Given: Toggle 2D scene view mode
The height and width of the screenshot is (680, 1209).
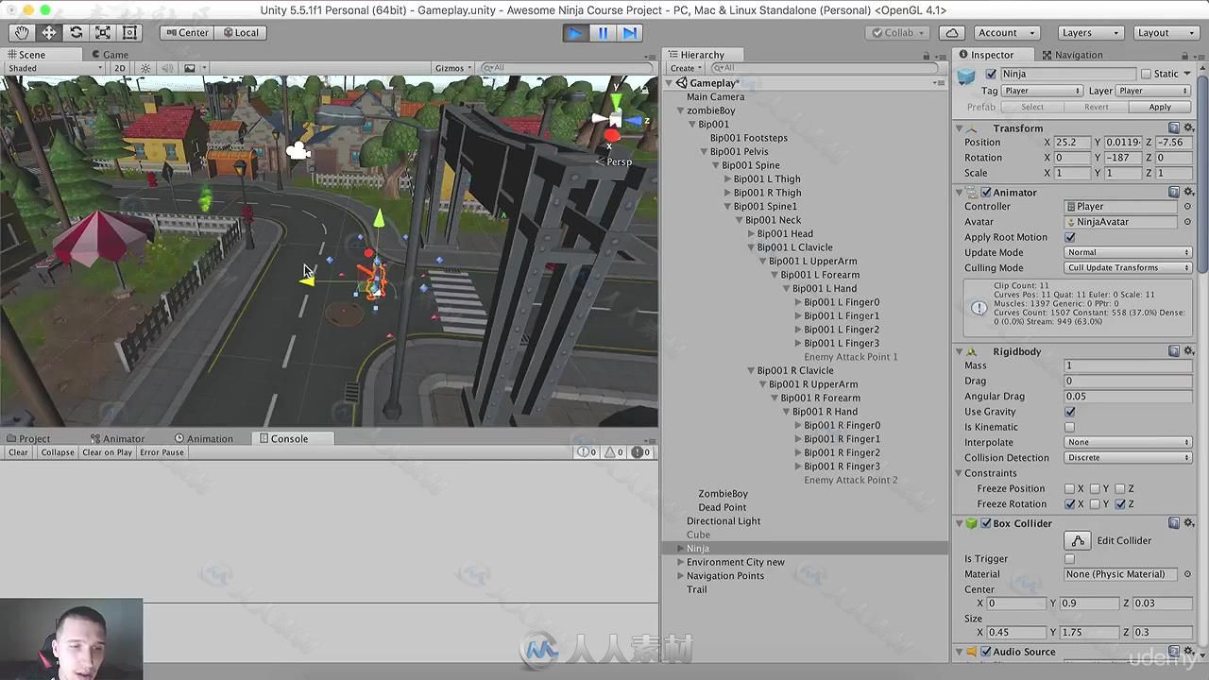Looking at the screenshot, I should coord(120,68).
